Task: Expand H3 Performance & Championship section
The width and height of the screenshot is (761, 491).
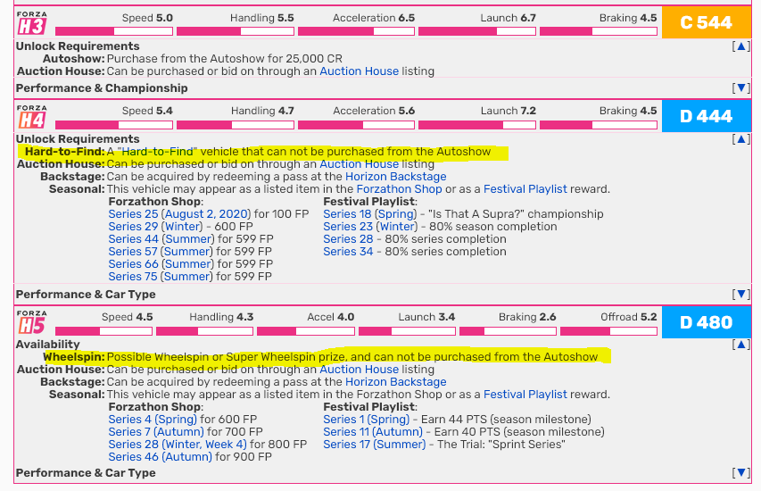Action: click(x=741, y=87)
